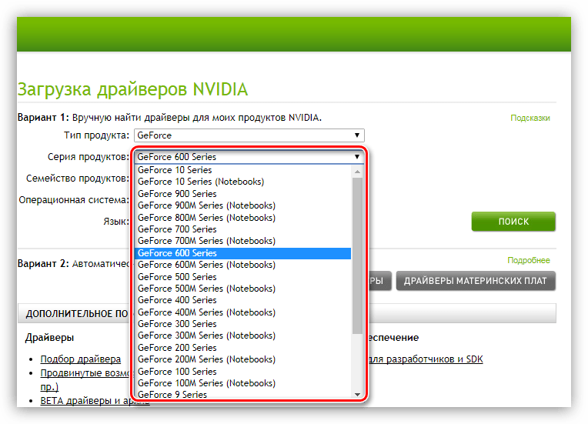Select GeForce 700M Series (Notebooks)
This screenshot has width=588, height=424.
coord(243,241)
